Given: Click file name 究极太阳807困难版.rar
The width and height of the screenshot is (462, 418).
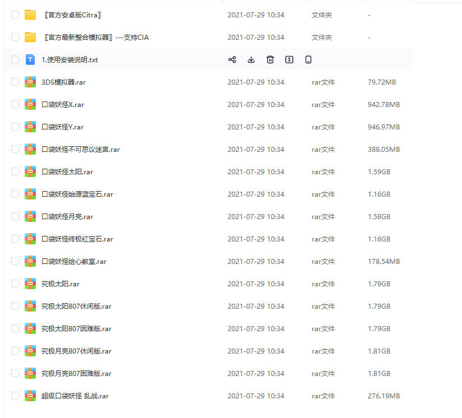Looking at the screenshot, I should 76,328.
